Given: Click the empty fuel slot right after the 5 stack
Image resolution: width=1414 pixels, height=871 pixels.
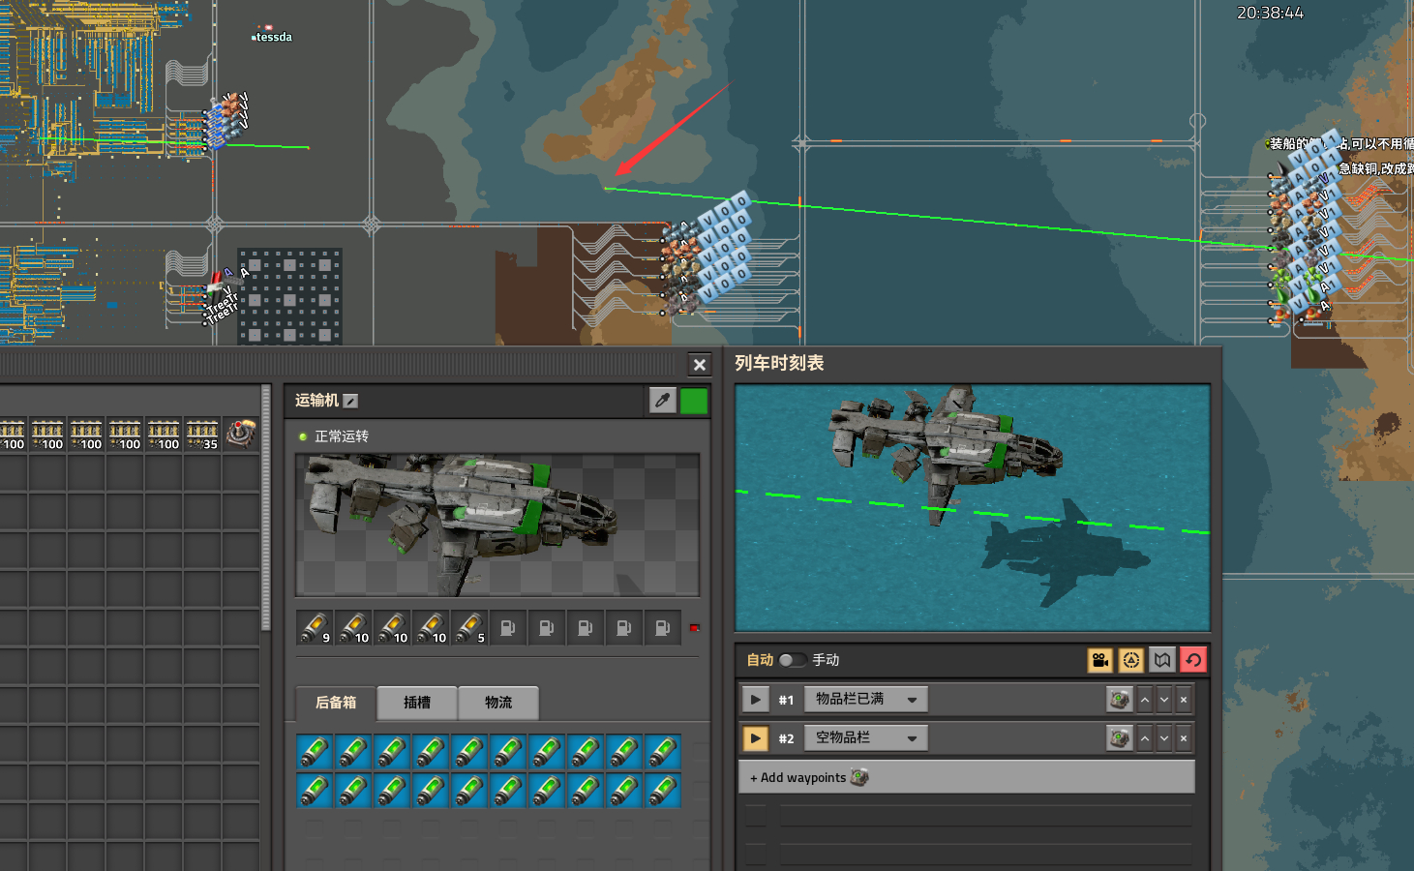Looking at the screenshot, I should click(508, 628).
